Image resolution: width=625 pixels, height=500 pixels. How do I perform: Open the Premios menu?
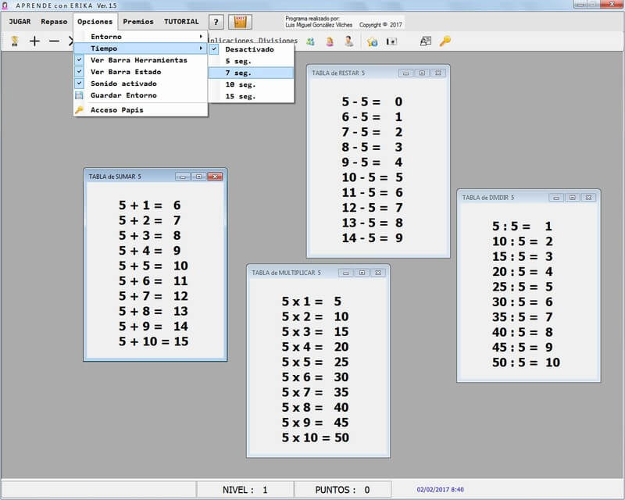click(138, 22)
